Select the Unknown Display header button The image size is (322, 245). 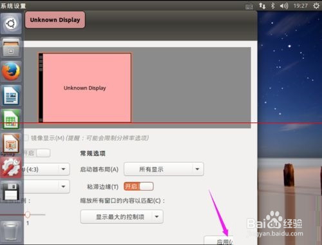[x=55, y=20]
